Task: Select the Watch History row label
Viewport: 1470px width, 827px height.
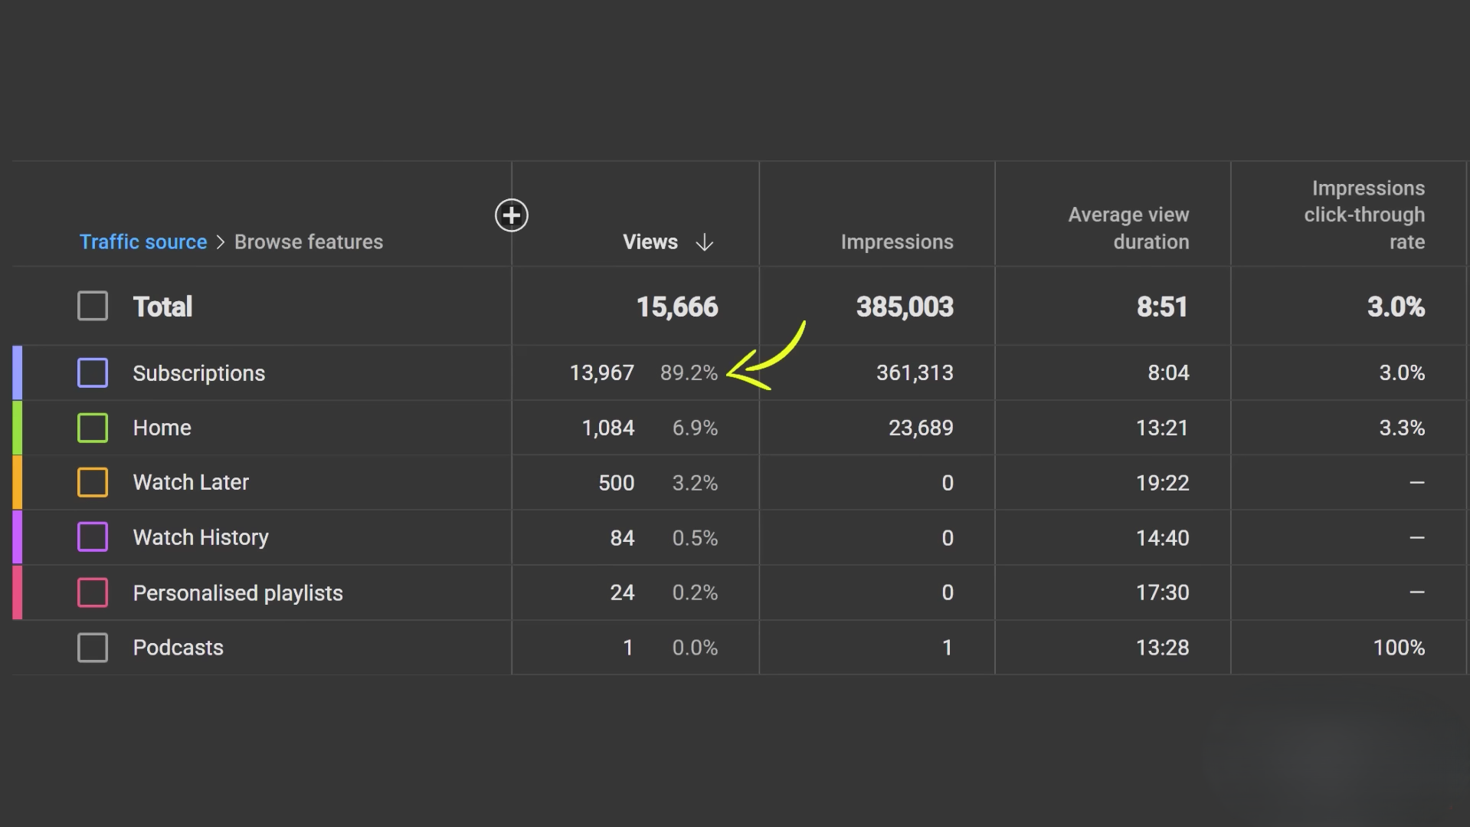Action: (x=201, y=537)
